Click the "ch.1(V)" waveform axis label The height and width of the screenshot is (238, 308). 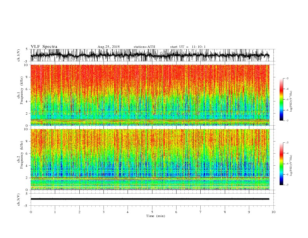[19, 55]
